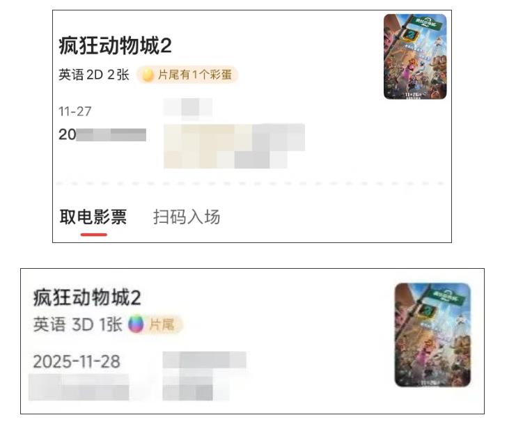Click the blurred cinema name in top ticket

tap(234, 146)
